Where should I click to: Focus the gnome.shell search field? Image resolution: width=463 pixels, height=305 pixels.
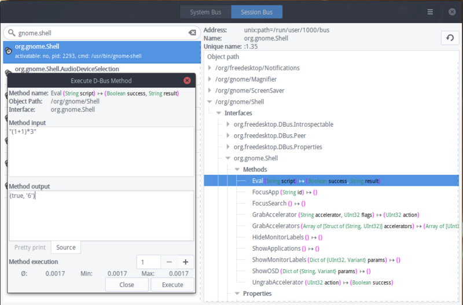click(x=102, y=33)
